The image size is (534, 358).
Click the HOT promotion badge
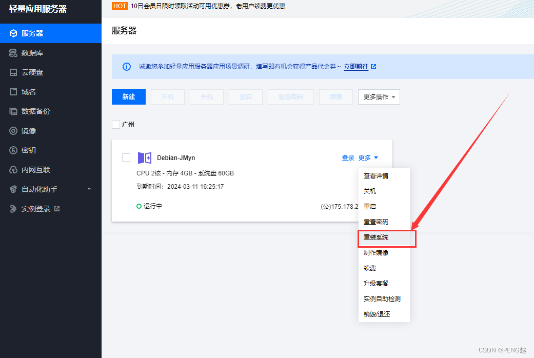pyautogui.click(x=120, y=6)
